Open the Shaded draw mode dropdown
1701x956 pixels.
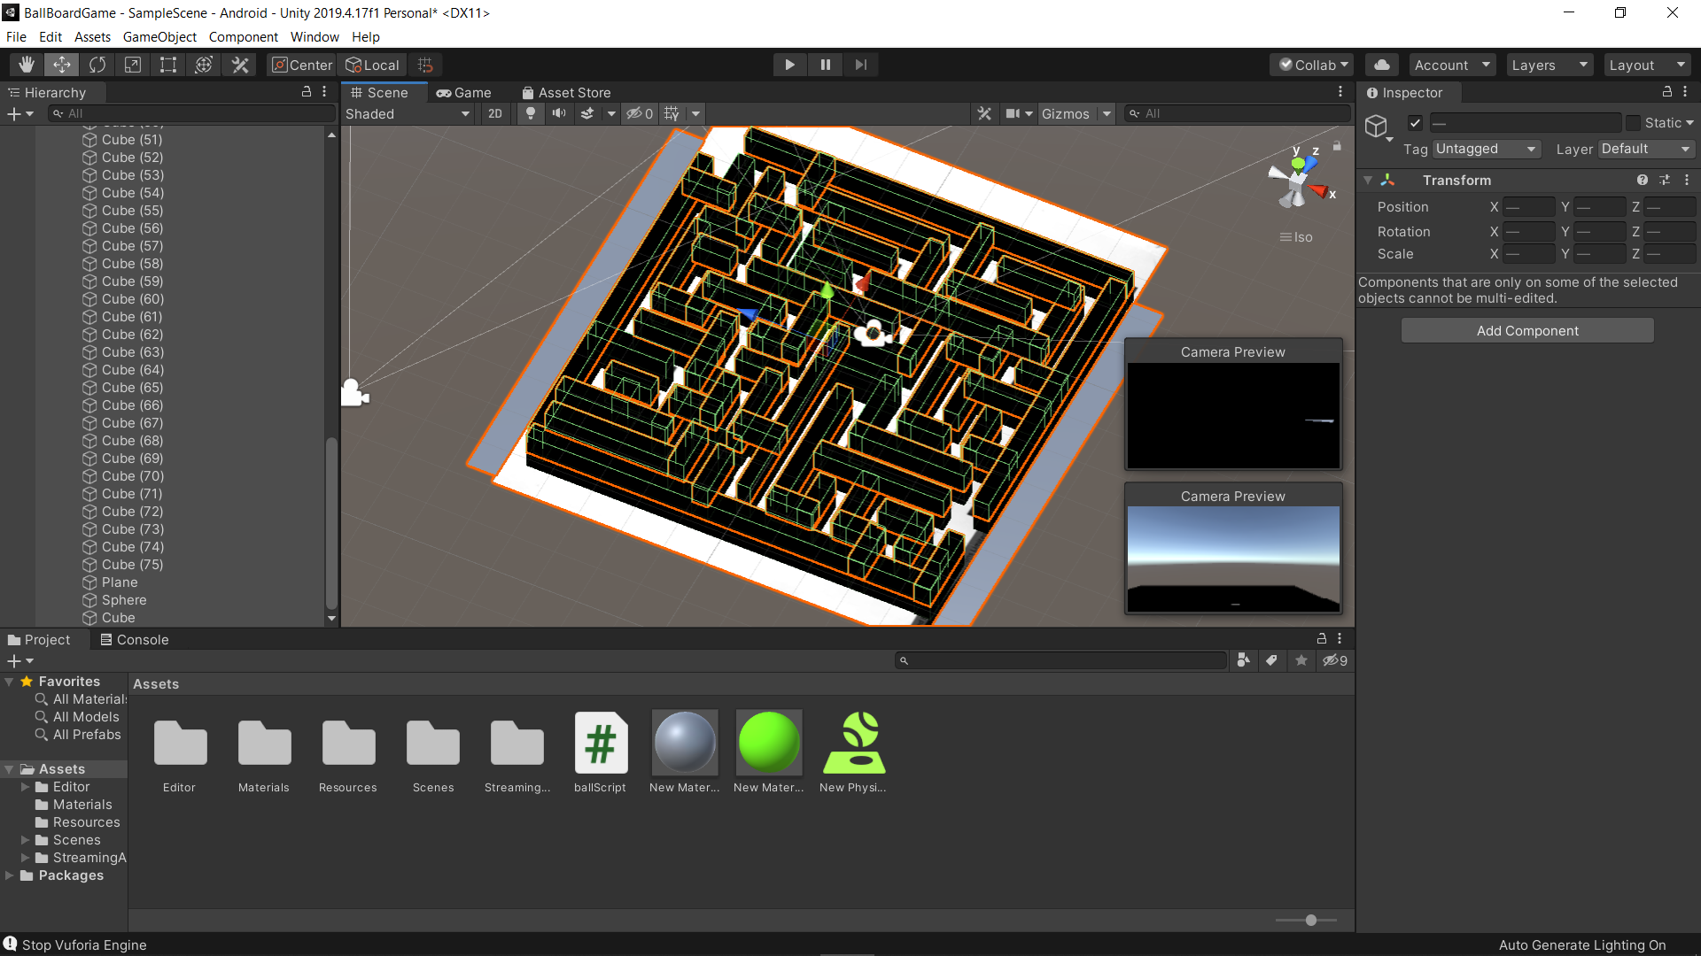[408, 113]
